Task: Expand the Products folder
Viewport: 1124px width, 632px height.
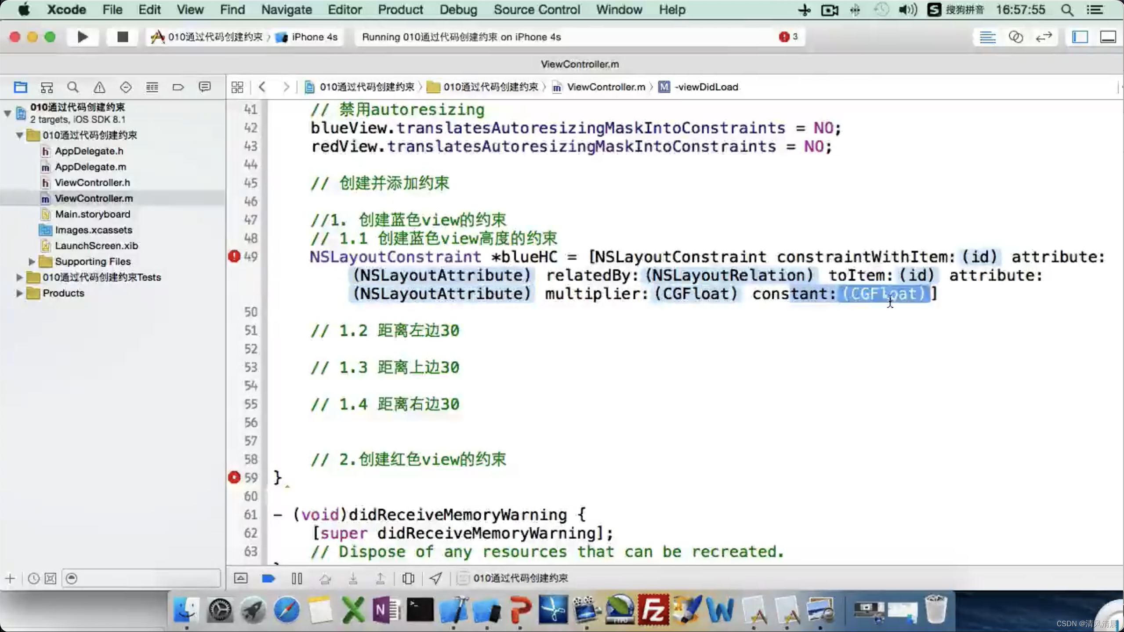Action: 19,293
